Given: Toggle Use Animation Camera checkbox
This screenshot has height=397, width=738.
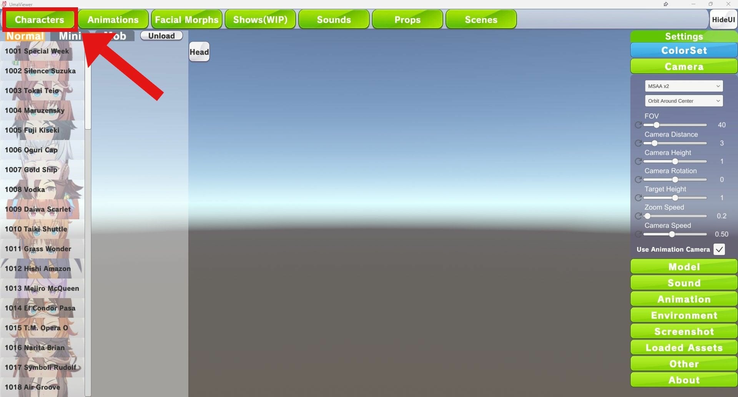Looking at the screenshot, I should pyautogui.click(x=719, y=249).
